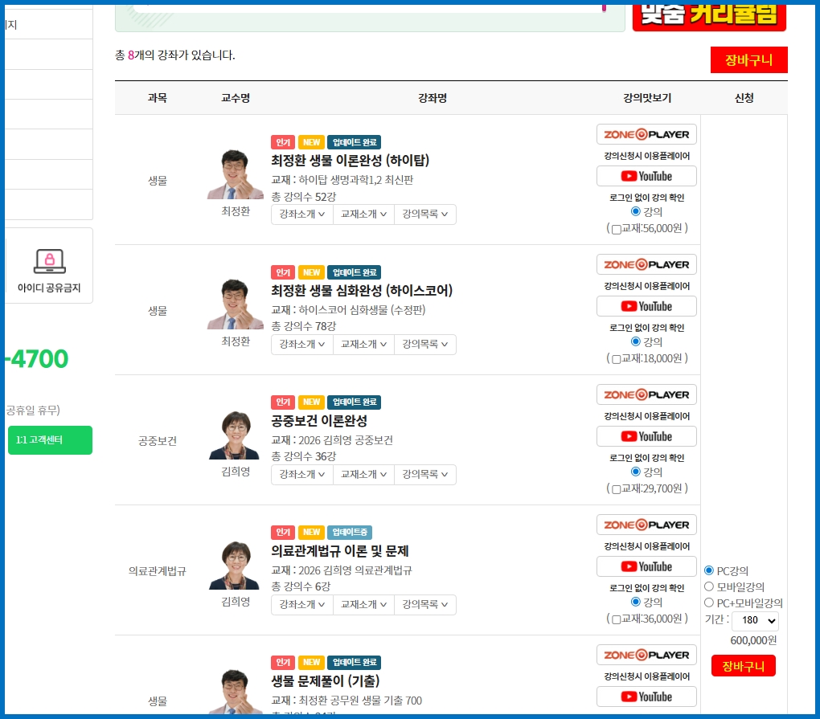This screenshot has height=719, width=820.
Task: Expand 교재소개 for 최정환 생물 이론완성
Action: 364,214
